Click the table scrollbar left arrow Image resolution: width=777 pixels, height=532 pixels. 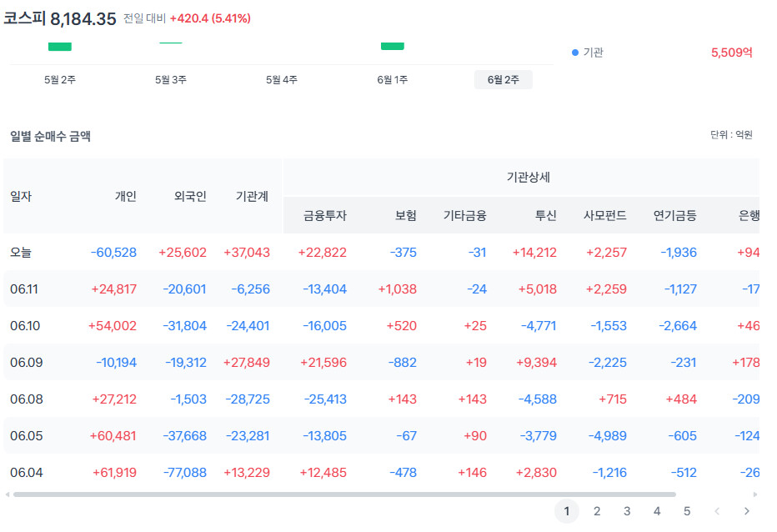[7, 494]
